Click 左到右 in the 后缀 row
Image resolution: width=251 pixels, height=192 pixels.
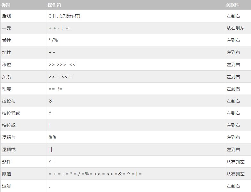tap(233, 16)
